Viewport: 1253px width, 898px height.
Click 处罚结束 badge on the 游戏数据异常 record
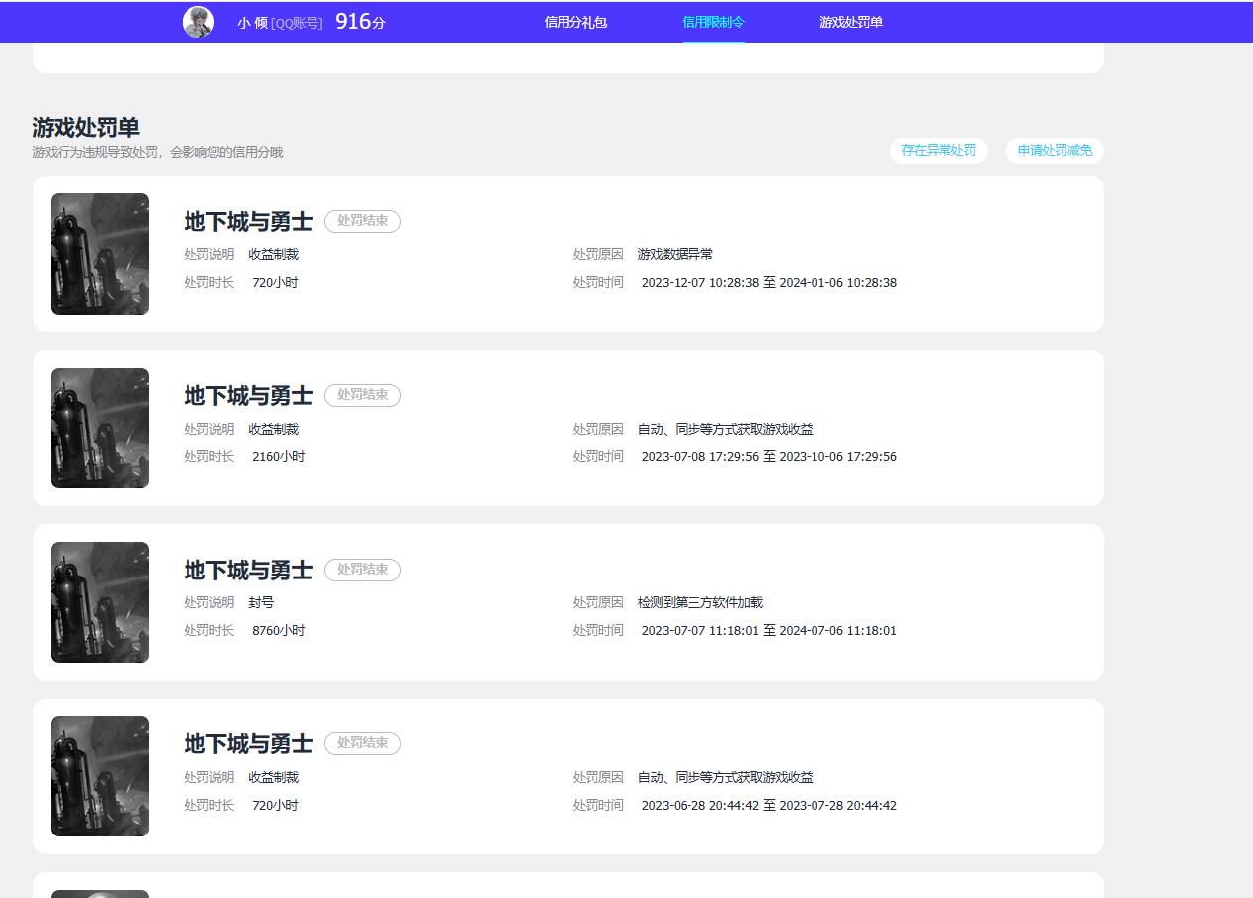(x=362, y=221)
